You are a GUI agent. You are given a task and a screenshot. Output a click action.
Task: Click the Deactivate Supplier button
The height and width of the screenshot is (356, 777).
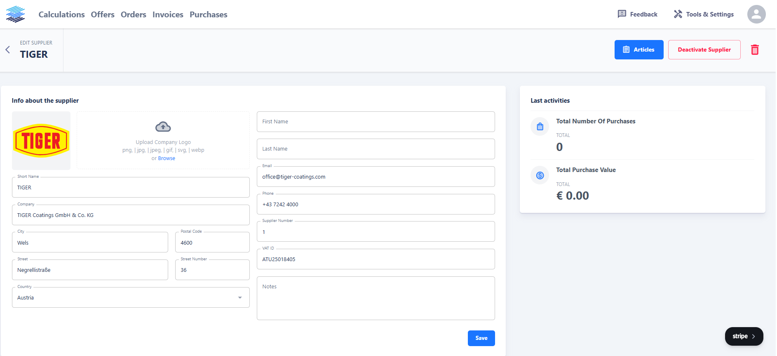click(704, 50)
